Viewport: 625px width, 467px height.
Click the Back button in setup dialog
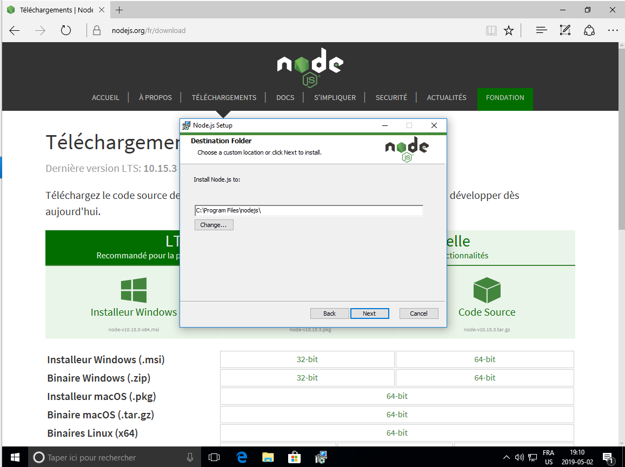tap(329, 313)
